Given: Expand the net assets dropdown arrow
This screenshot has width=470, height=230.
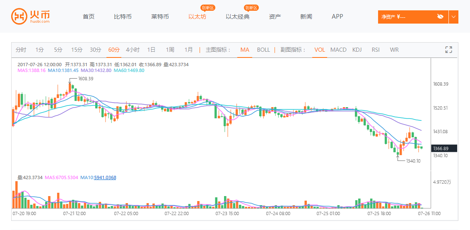Looking at the screenshot, I should click(454, 17).
